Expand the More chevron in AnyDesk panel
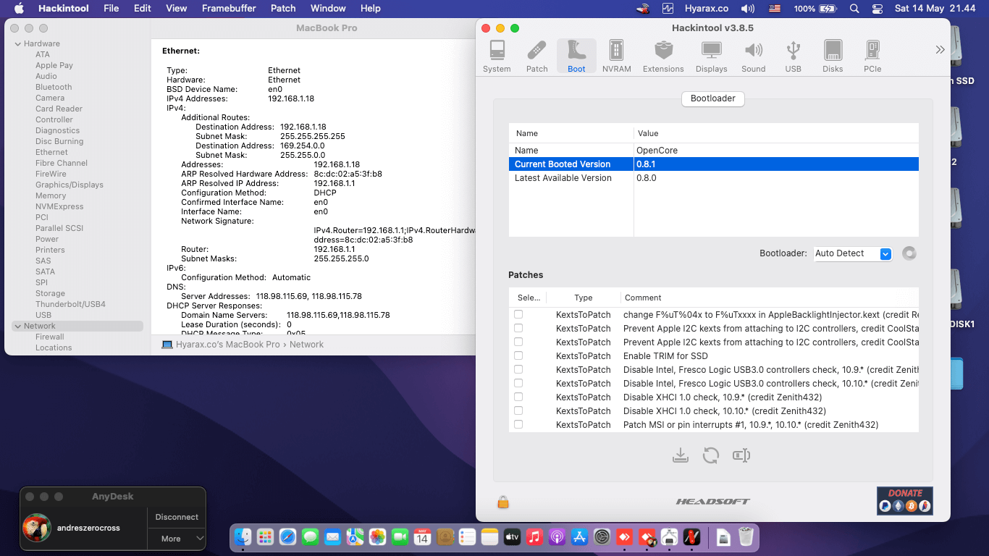 (x=201, y=539)
